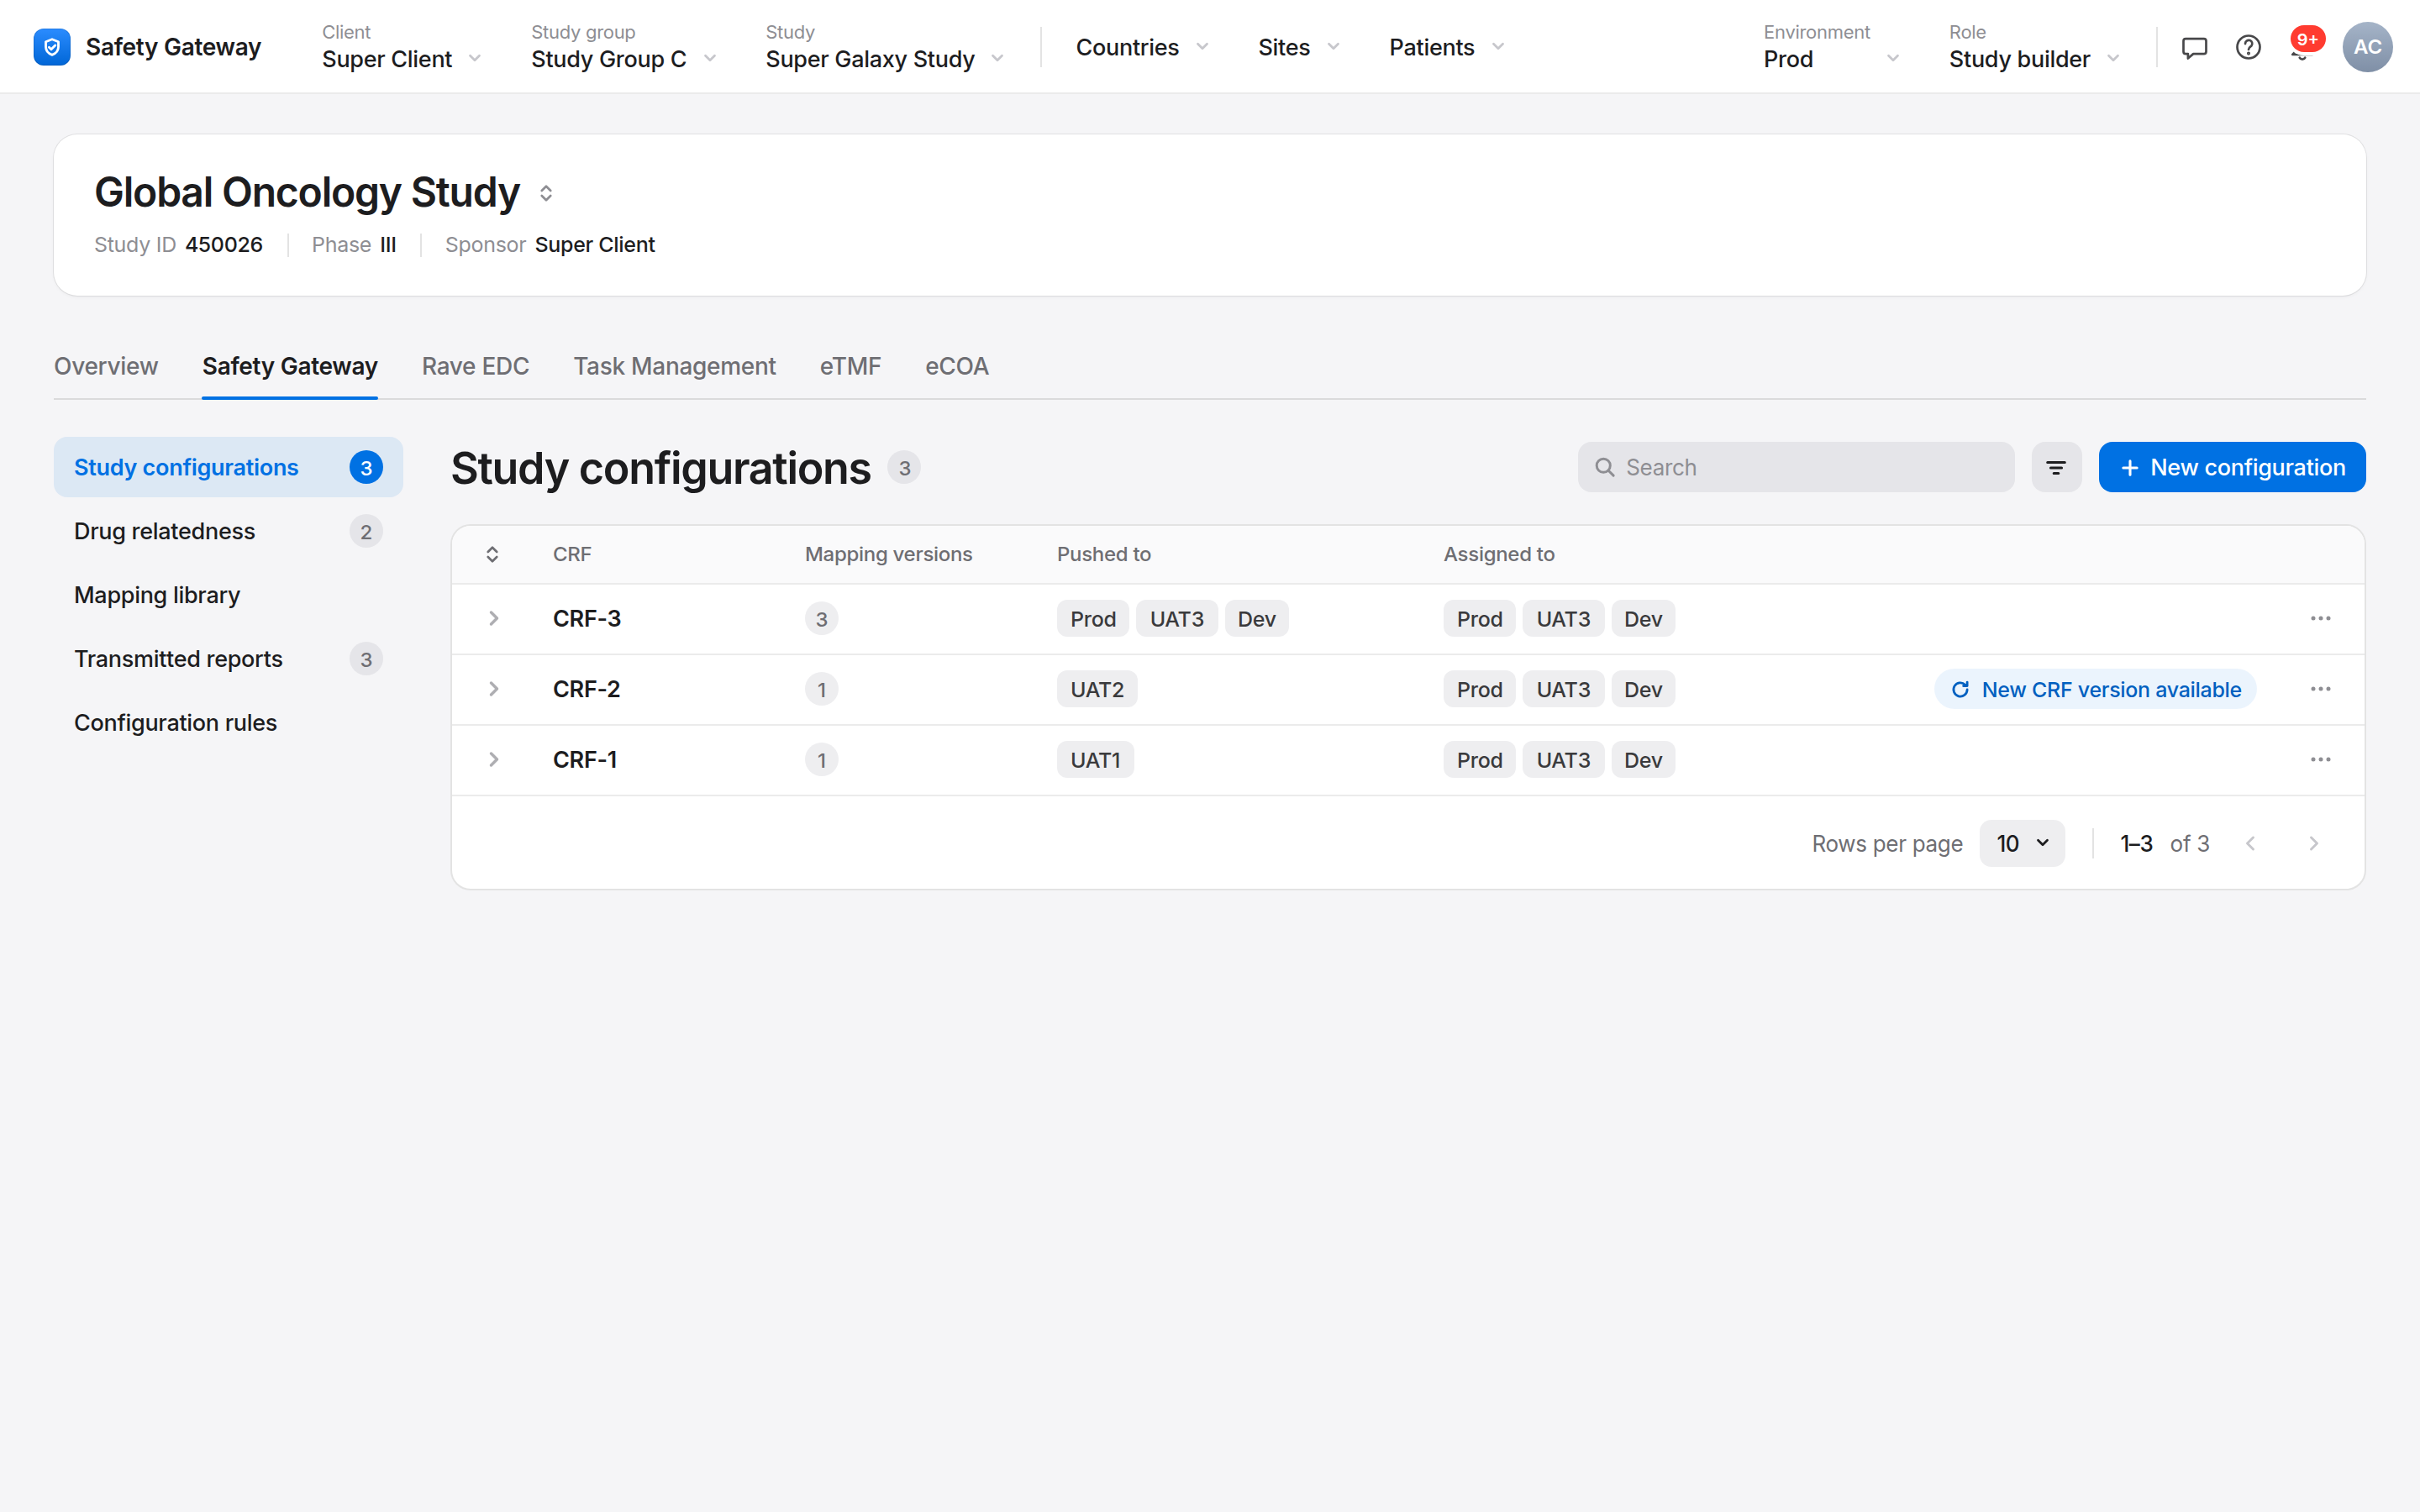Screen dimensions: 2420x1512
Task: Click the CRF column header
Action: (572, 554)
